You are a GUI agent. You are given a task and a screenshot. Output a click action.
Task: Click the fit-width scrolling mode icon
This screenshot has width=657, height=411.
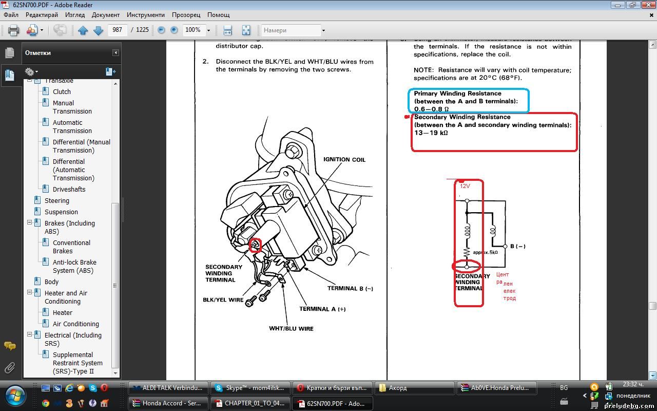pos(227,30)
